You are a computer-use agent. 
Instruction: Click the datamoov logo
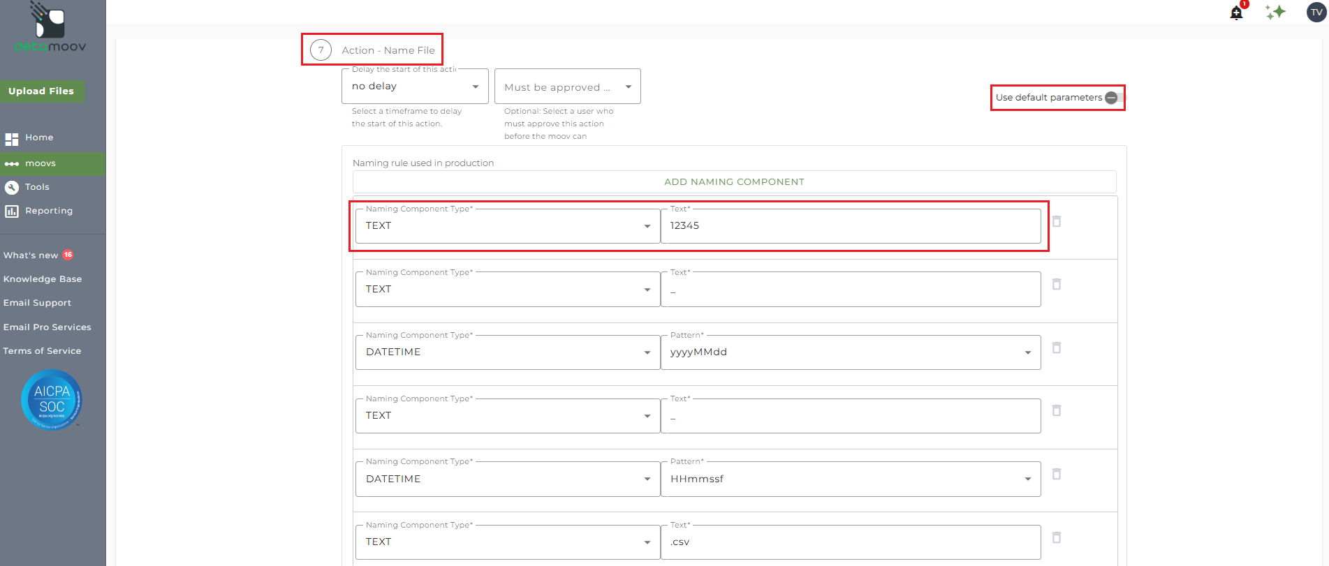click(x=50, y=28)
